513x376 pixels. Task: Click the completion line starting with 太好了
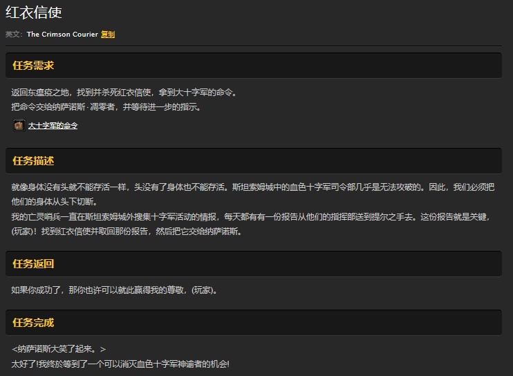click(120, 364)
